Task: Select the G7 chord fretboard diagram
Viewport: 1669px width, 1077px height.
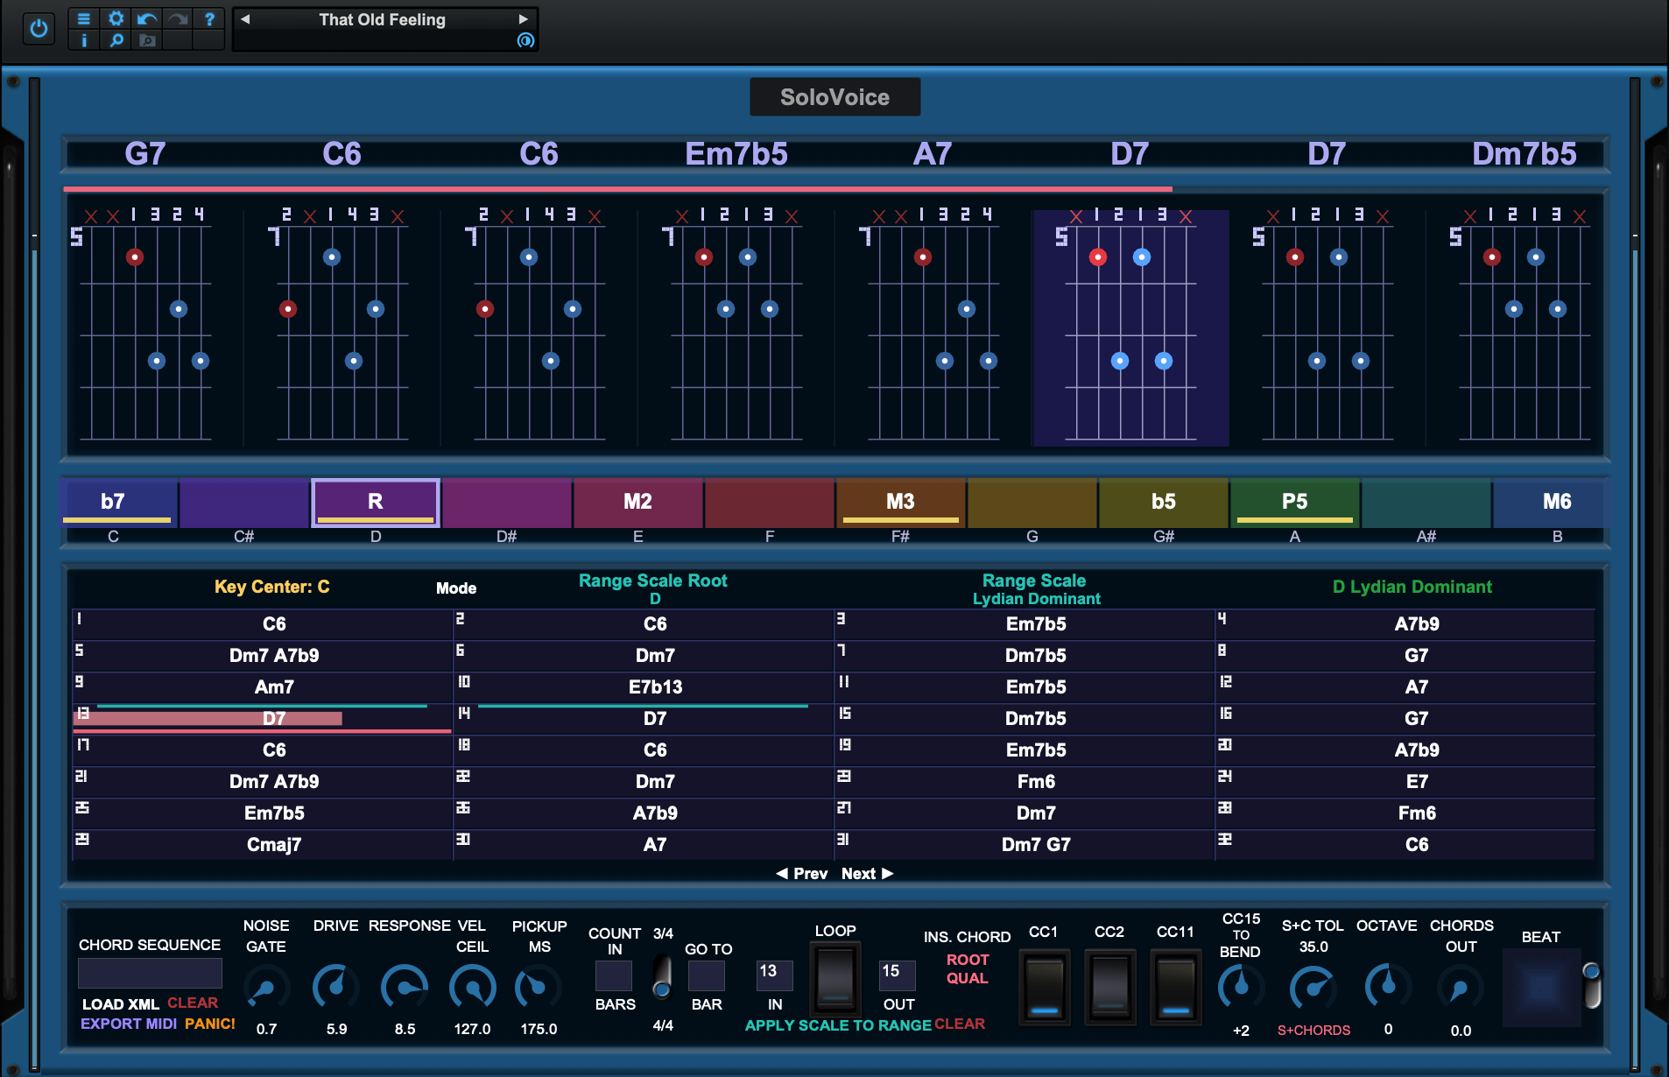Action: click(145, 327)
